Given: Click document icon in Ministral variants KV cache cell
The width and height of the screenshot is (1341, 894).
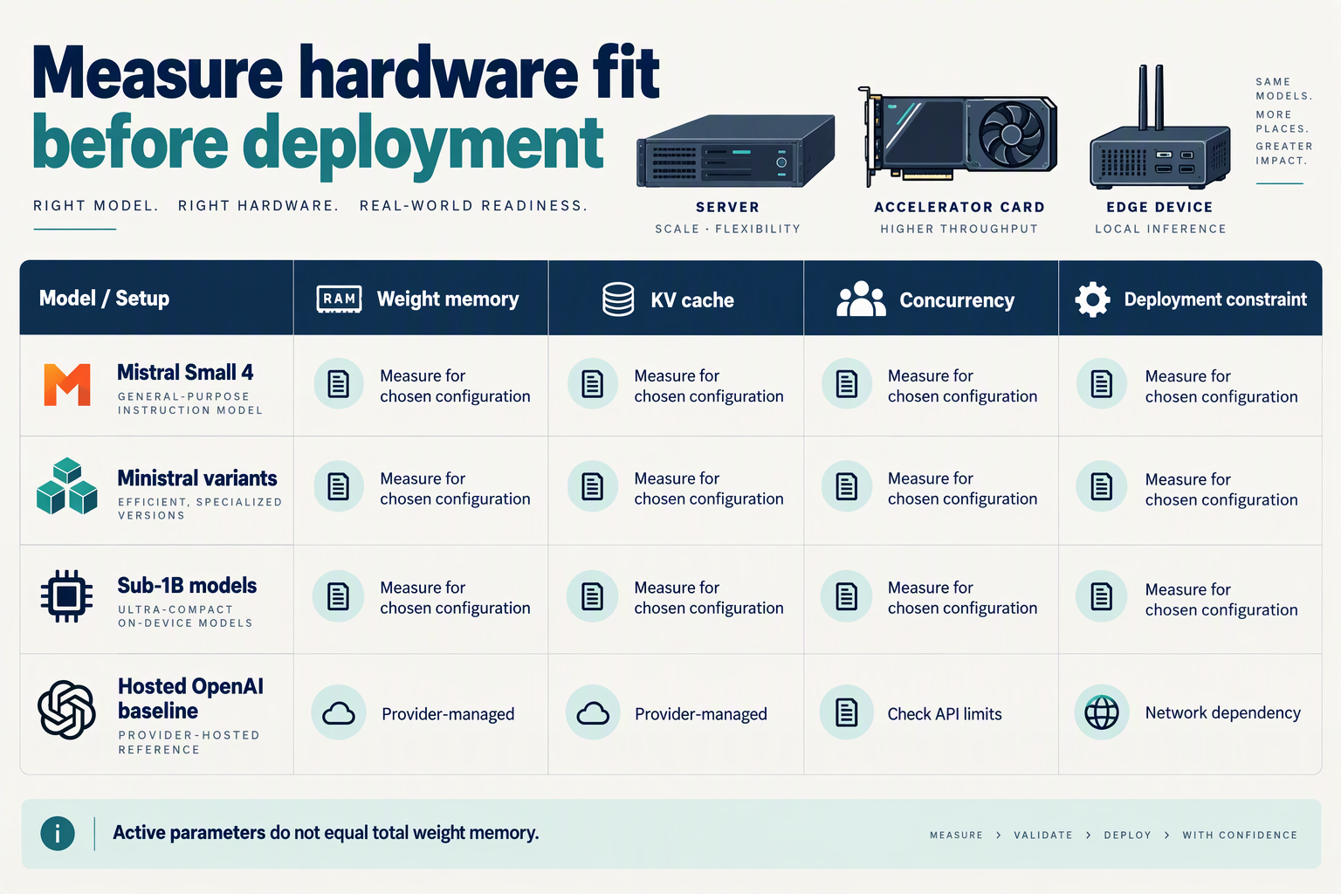Looking at the screenshot, I should coord(593,486).
